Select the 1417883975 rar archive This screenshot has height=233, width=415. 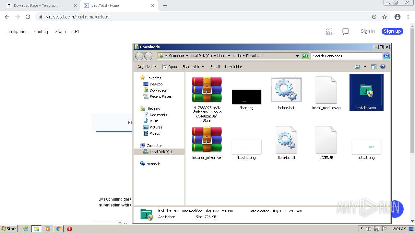pyautogui.click(x=207, y=99)
